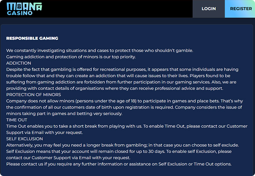Click line starting 'Alternatively, you may feel'
Screen dimensions: 255x176
[x=123, y=145]
